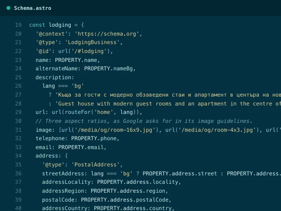This screenshot has height=211, width=281.
Task: Click the 'email:' key on line 33
Action: point(45,147)
